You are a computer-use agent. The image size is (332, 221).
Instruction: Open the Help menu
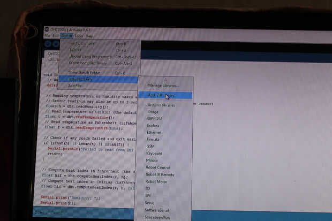pyautogui.click(x=89, y=36)
